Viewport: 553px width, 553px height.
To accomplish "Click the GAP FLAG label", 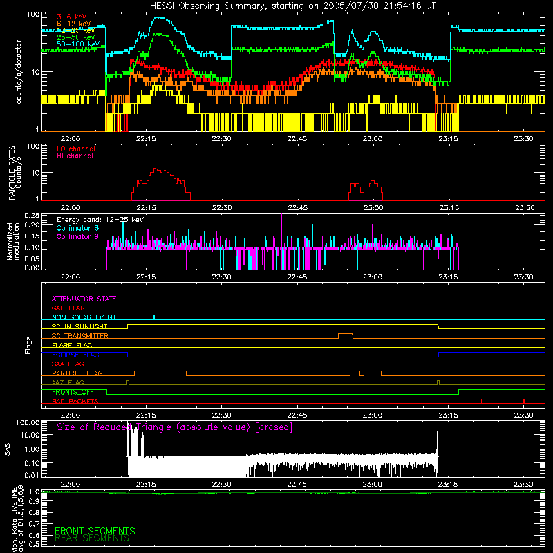I will tap(68, 308).
